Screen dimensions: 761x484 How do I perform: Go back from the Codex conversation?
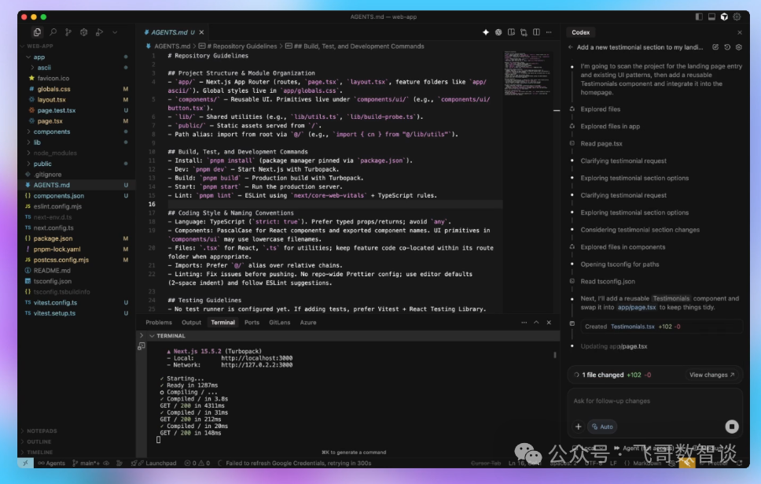(571, 47)
